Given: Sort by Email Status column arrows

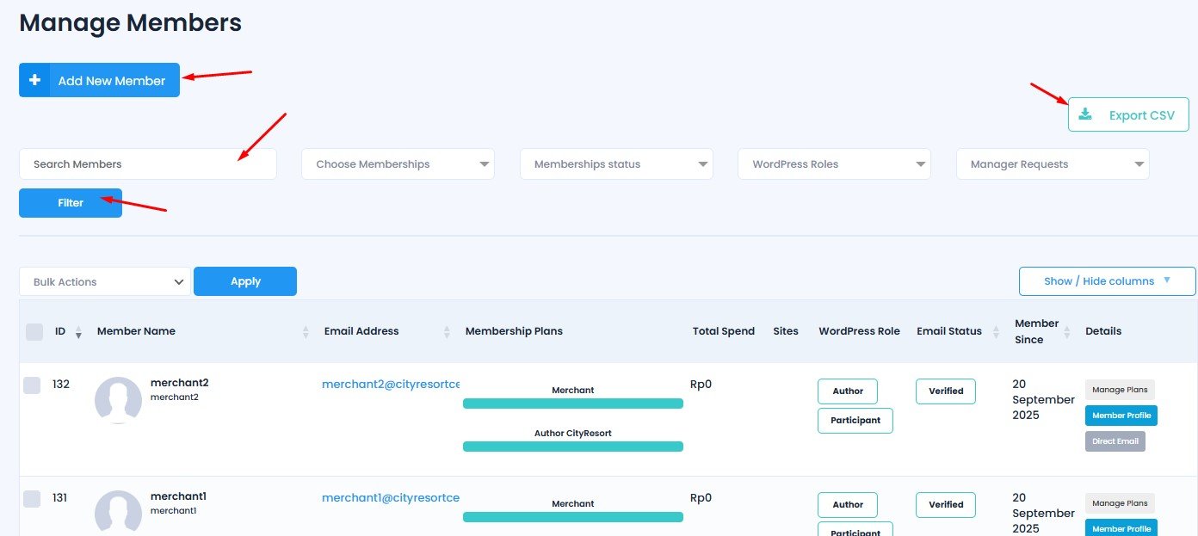Looking at the screenshot, I should point(997,332).
